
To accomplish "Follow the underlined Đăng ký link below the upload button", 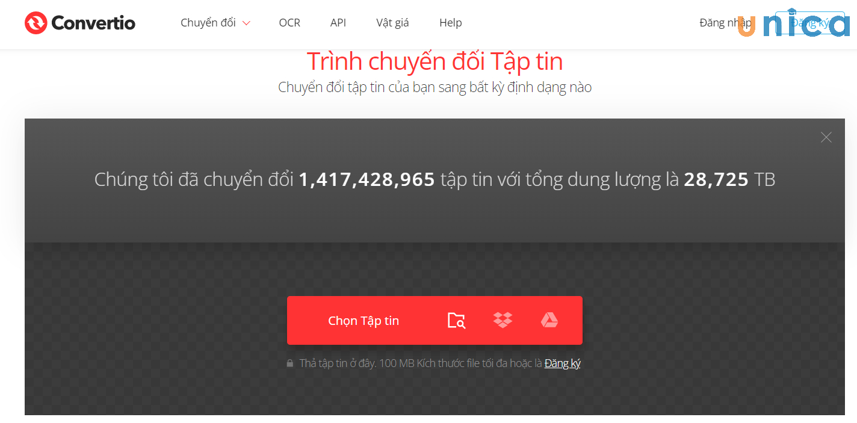I will pos(562,363).
